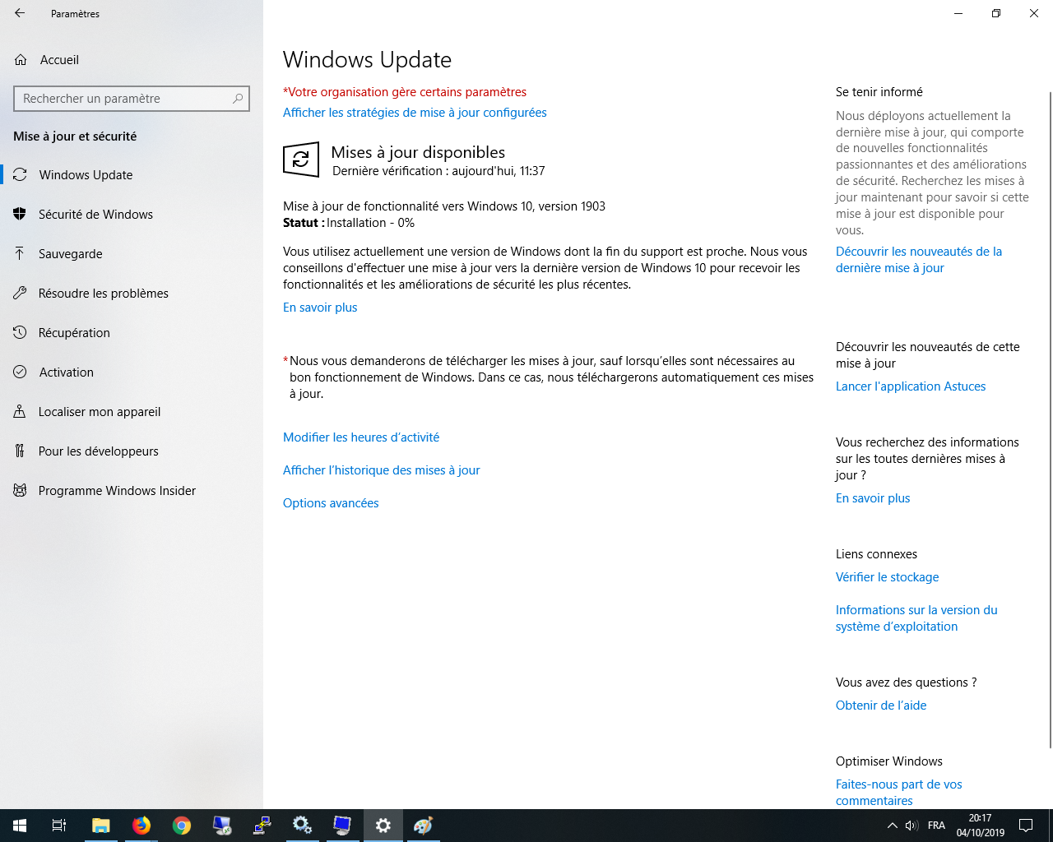The width and height of the screenshot is (1053, 842).
Task: Open Options avancées
Action: point(331,503)
